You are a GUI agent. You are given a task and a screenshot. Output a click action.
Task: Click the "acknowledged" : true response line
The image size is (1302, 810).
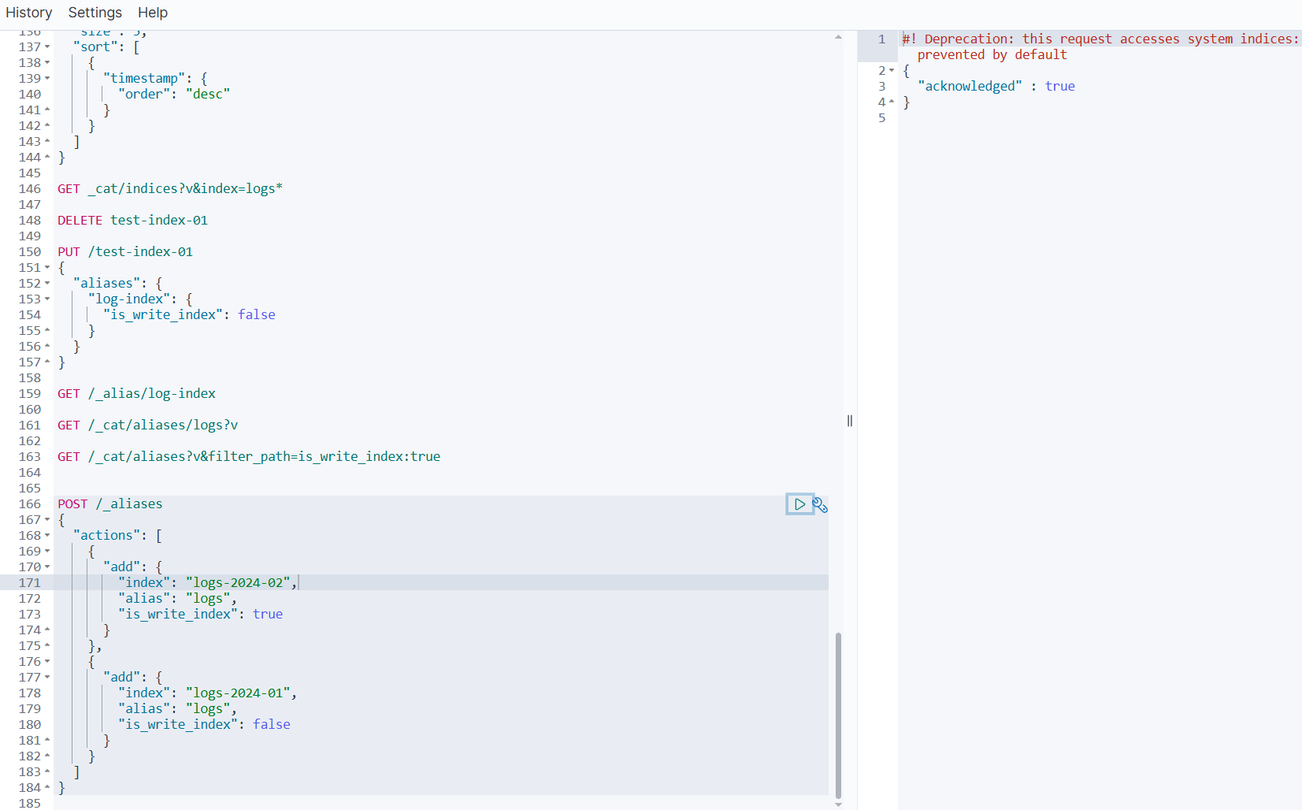coord(996,87)
